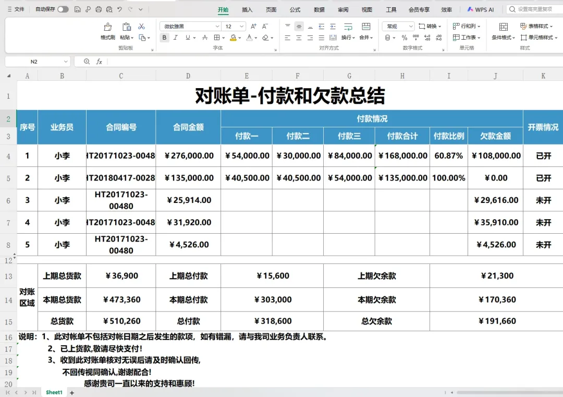Click into the formula bar input
The height and width of the screenshot is (397, 563).
pyautogui.click(x=334, y=62)
